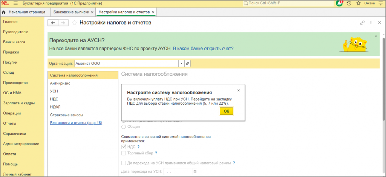
Task: Expand the Организация dropdown arrow
Action: click(181, 63)
